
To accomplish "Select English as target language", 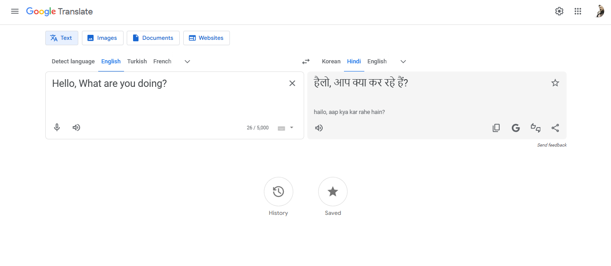I will point(377,62).
